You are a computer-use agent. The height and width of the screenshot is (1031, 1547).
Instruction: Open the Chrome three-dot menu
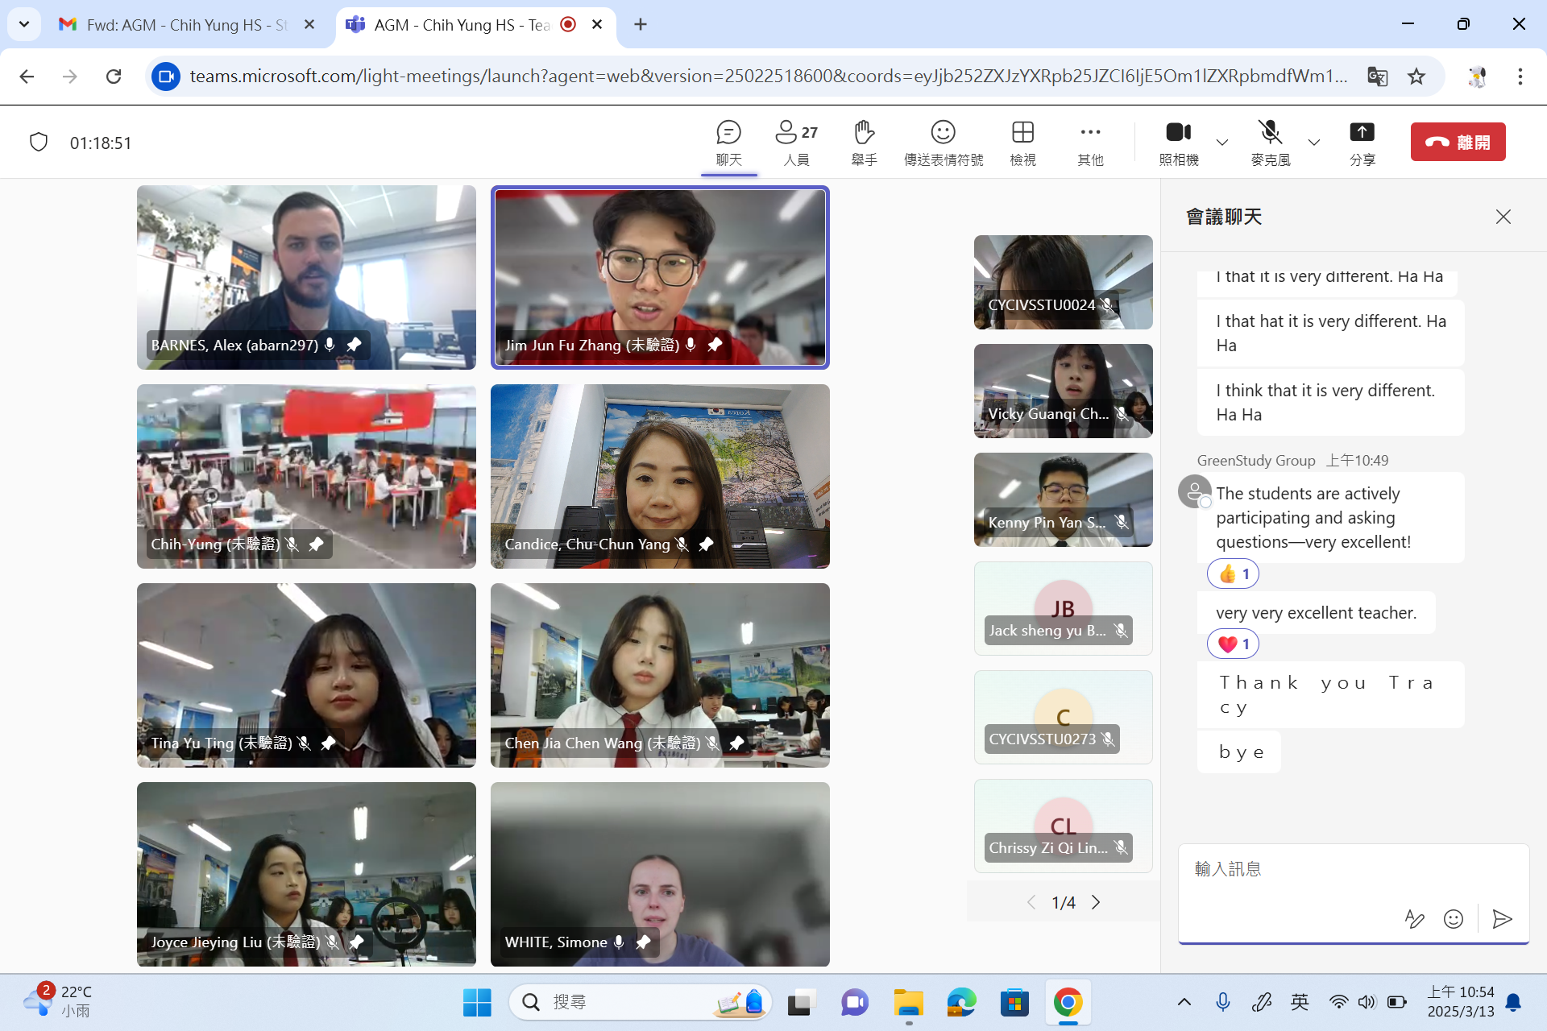point(1520,77)
